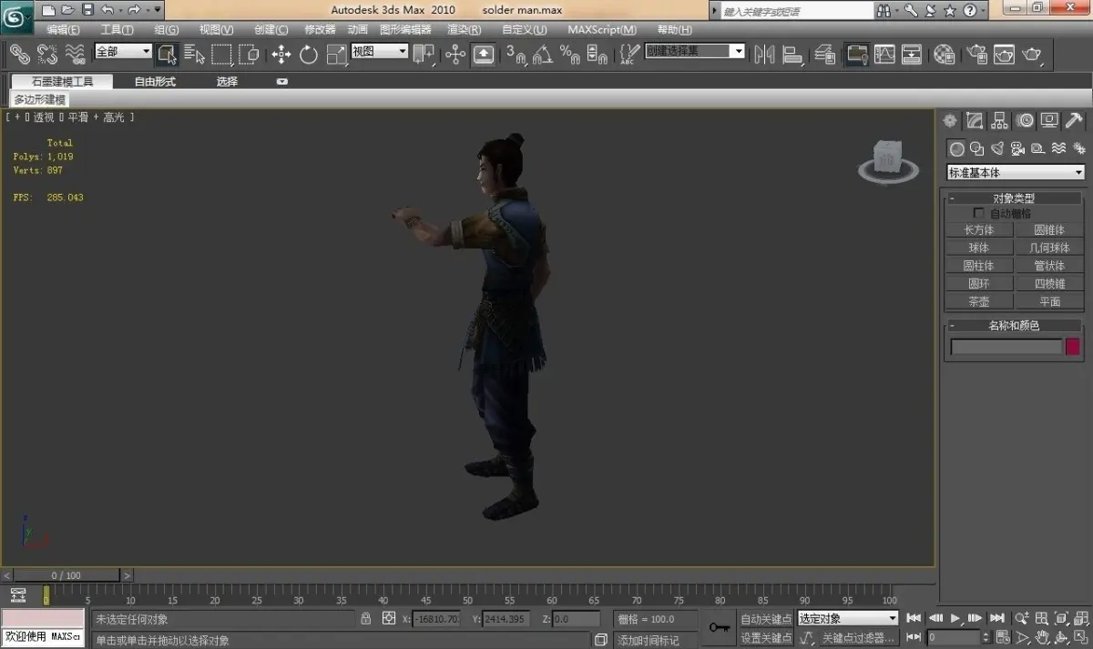The height and width of the screenshot is (649, 1093).
Task: Open the 编辑(E) menu
Action: click(x=64, y=29)
